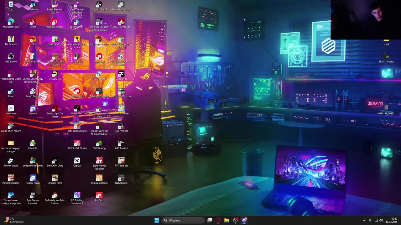Open CPUID HWMonitor shortcut

click(x=121, y=23)
